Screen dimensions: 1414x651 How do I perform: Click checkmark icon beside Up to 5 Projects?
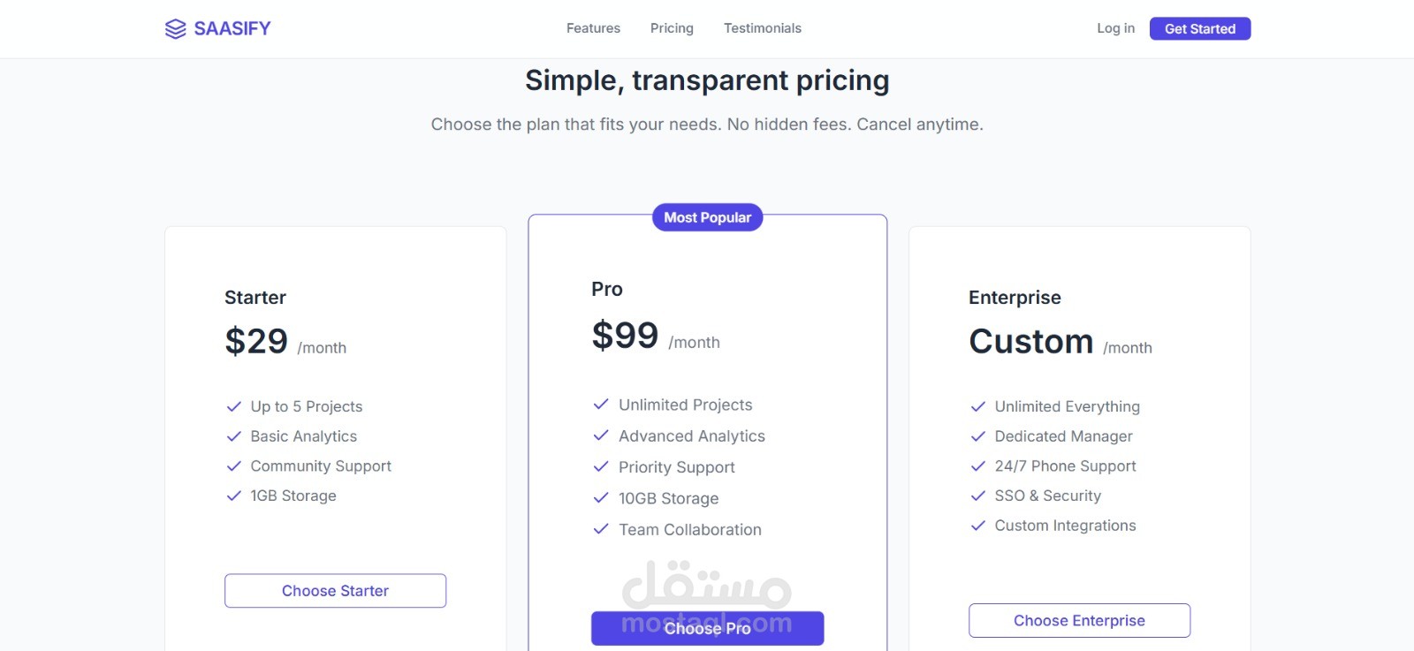tap(234, 406)
